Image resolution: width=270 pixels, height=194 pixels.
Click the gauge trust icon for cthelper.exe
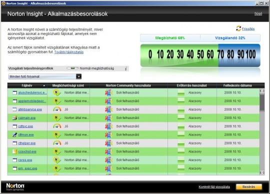[57, 143]
